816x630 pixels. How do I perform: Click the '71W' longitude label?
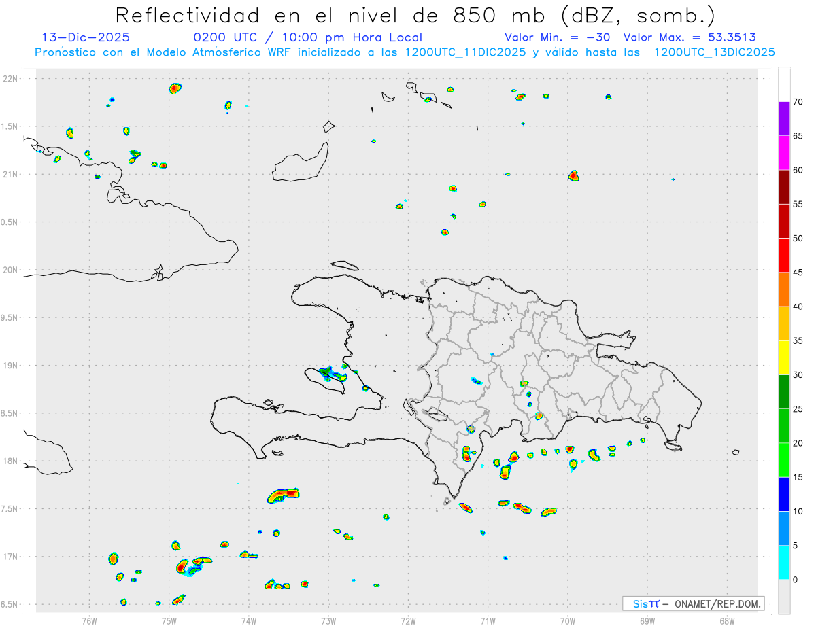tap(488, 620)
